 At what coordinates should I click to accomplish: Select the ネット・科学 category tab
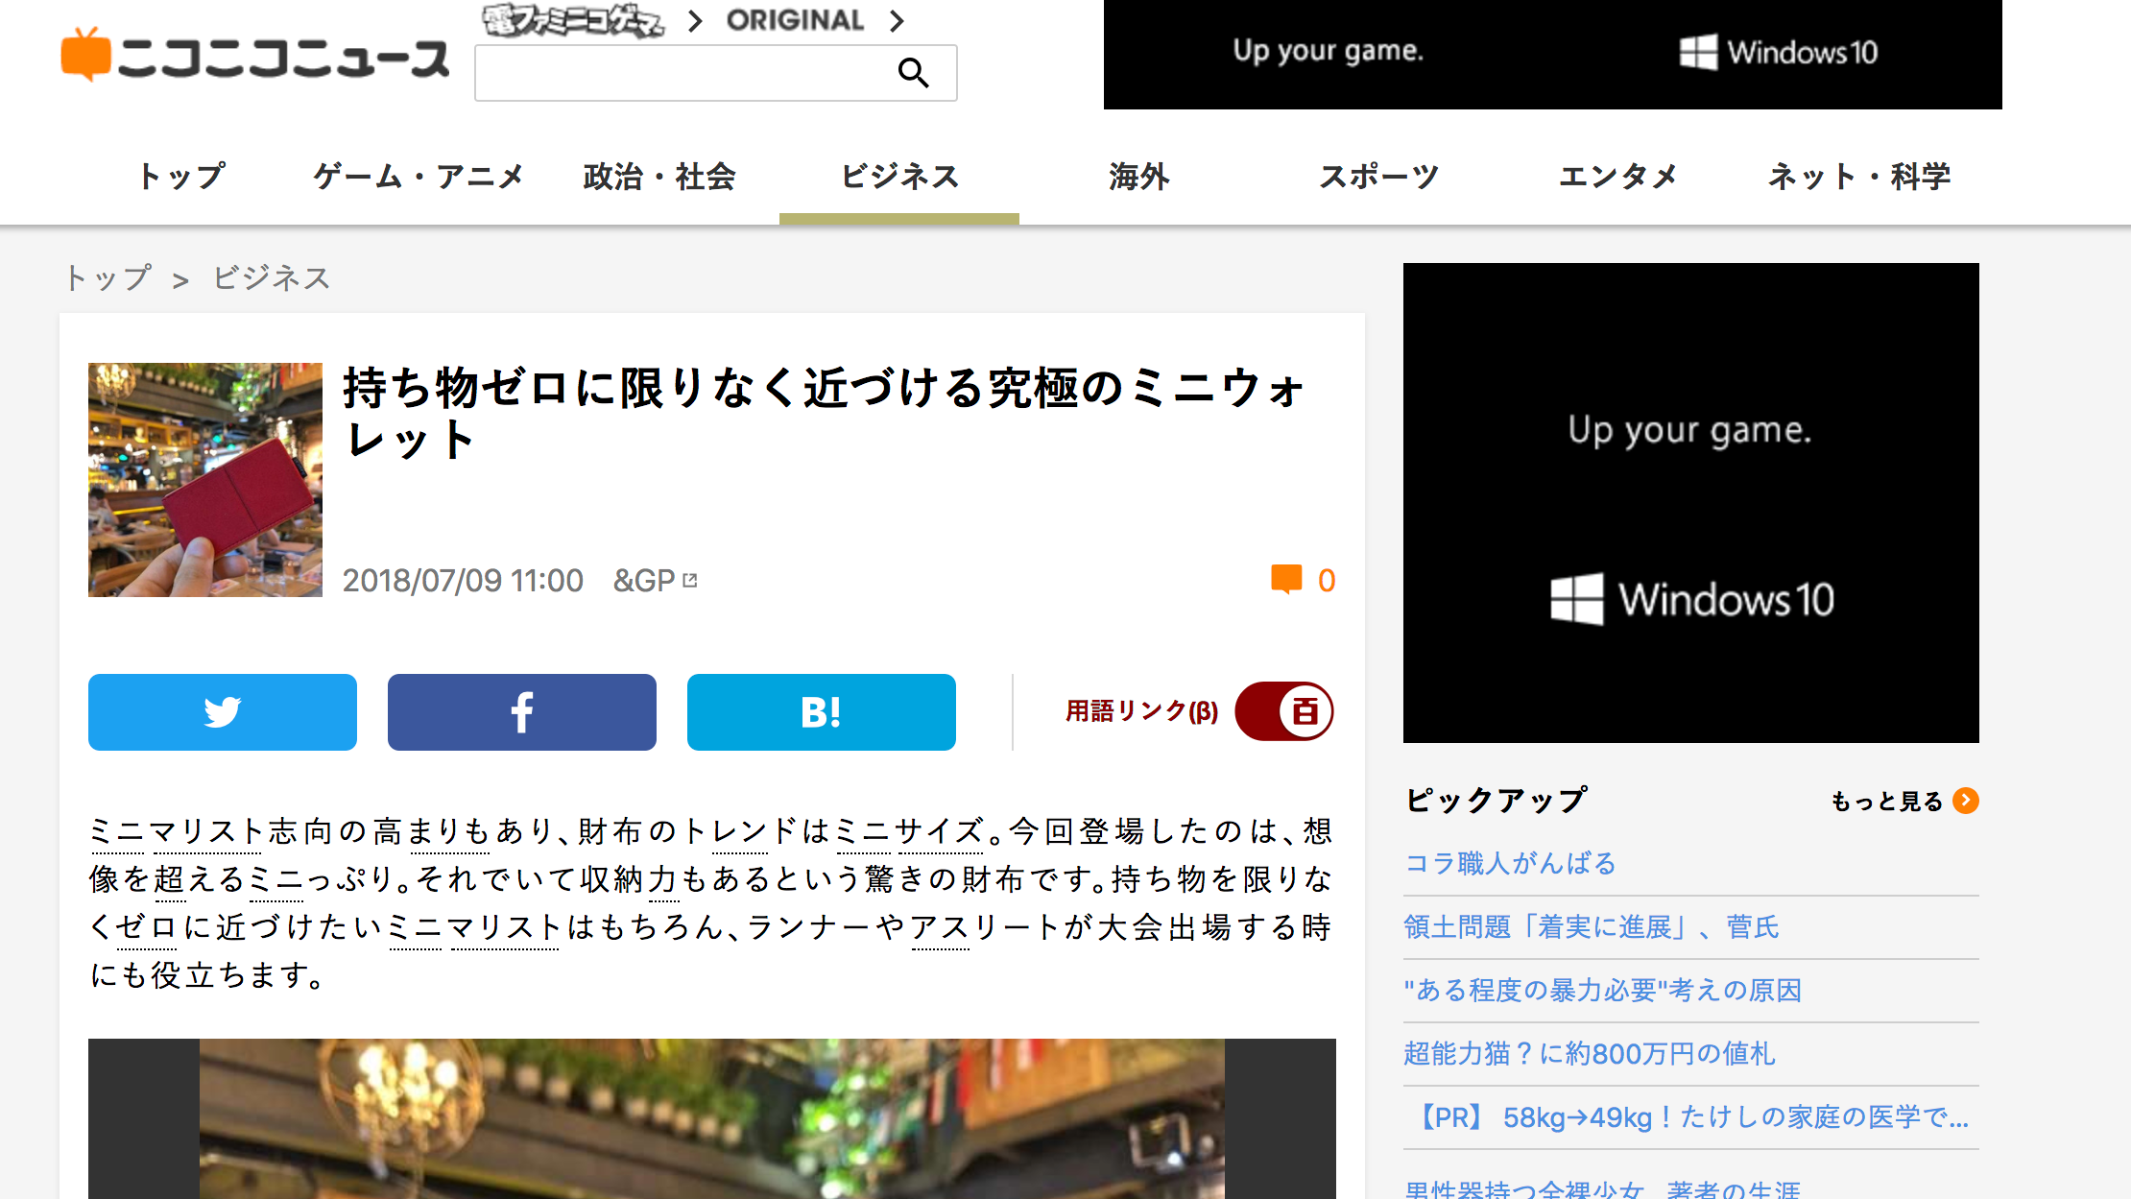pyautogui.click(x=1859, y=177)
